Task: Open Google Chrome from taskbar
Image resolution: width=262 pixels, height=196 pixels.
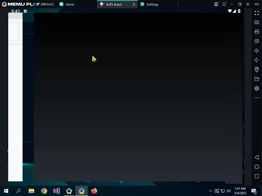Action: (x=44, y=191)
